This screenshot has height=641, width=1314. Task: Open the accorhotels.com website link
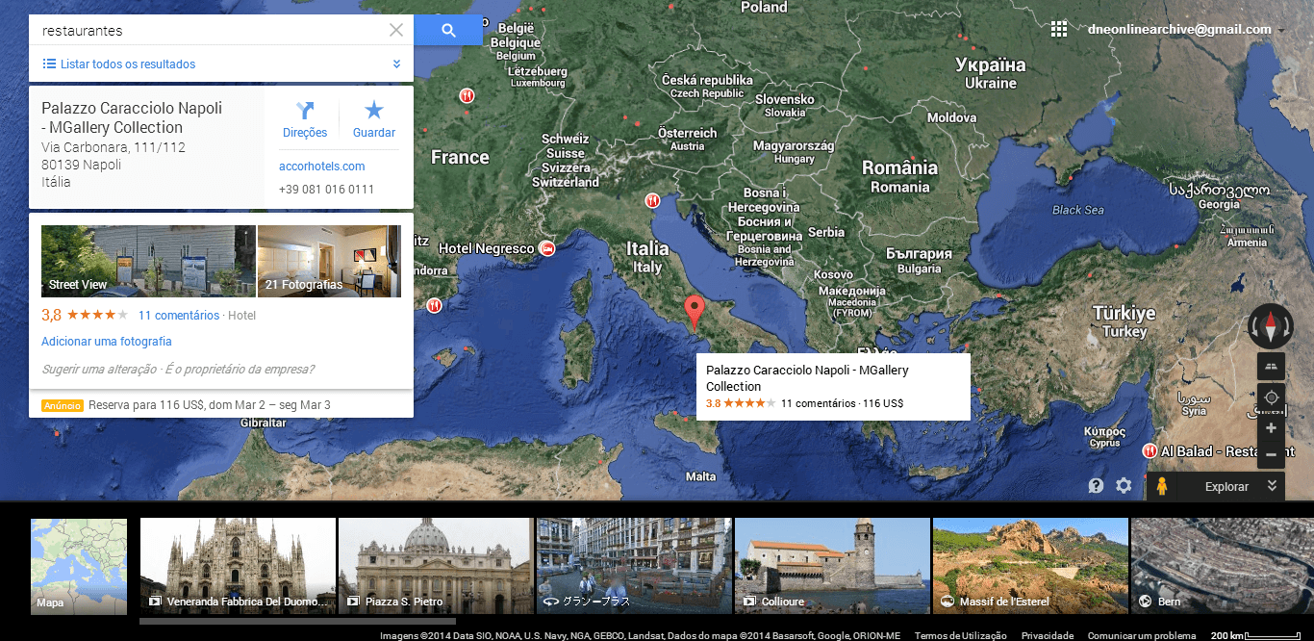point(321,167)
